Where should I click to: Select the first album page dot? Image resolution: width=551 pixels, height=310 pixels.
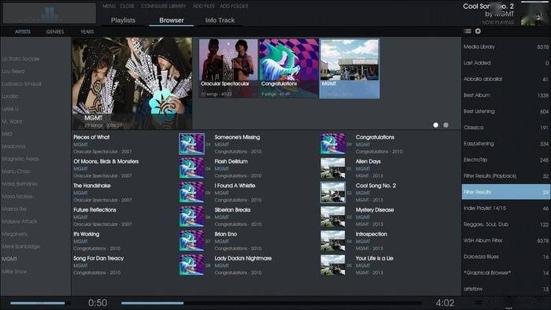pyautogui.click(x=436, y=125)
